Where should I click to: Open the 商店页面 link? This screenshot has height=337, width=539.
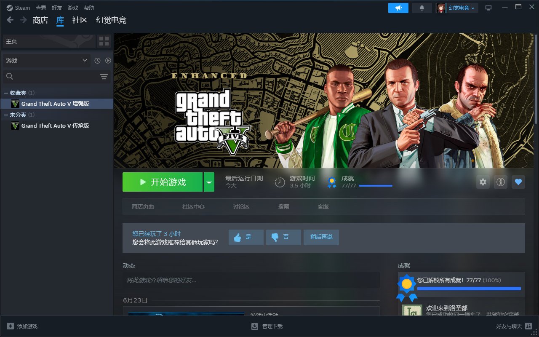[143, 206]
